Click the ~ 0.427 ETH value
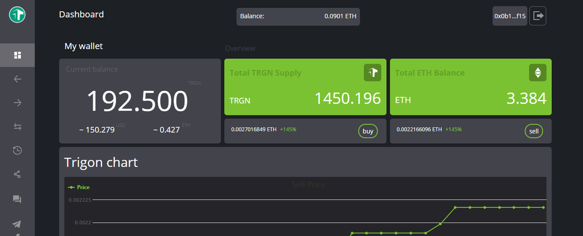 (166, 130)
